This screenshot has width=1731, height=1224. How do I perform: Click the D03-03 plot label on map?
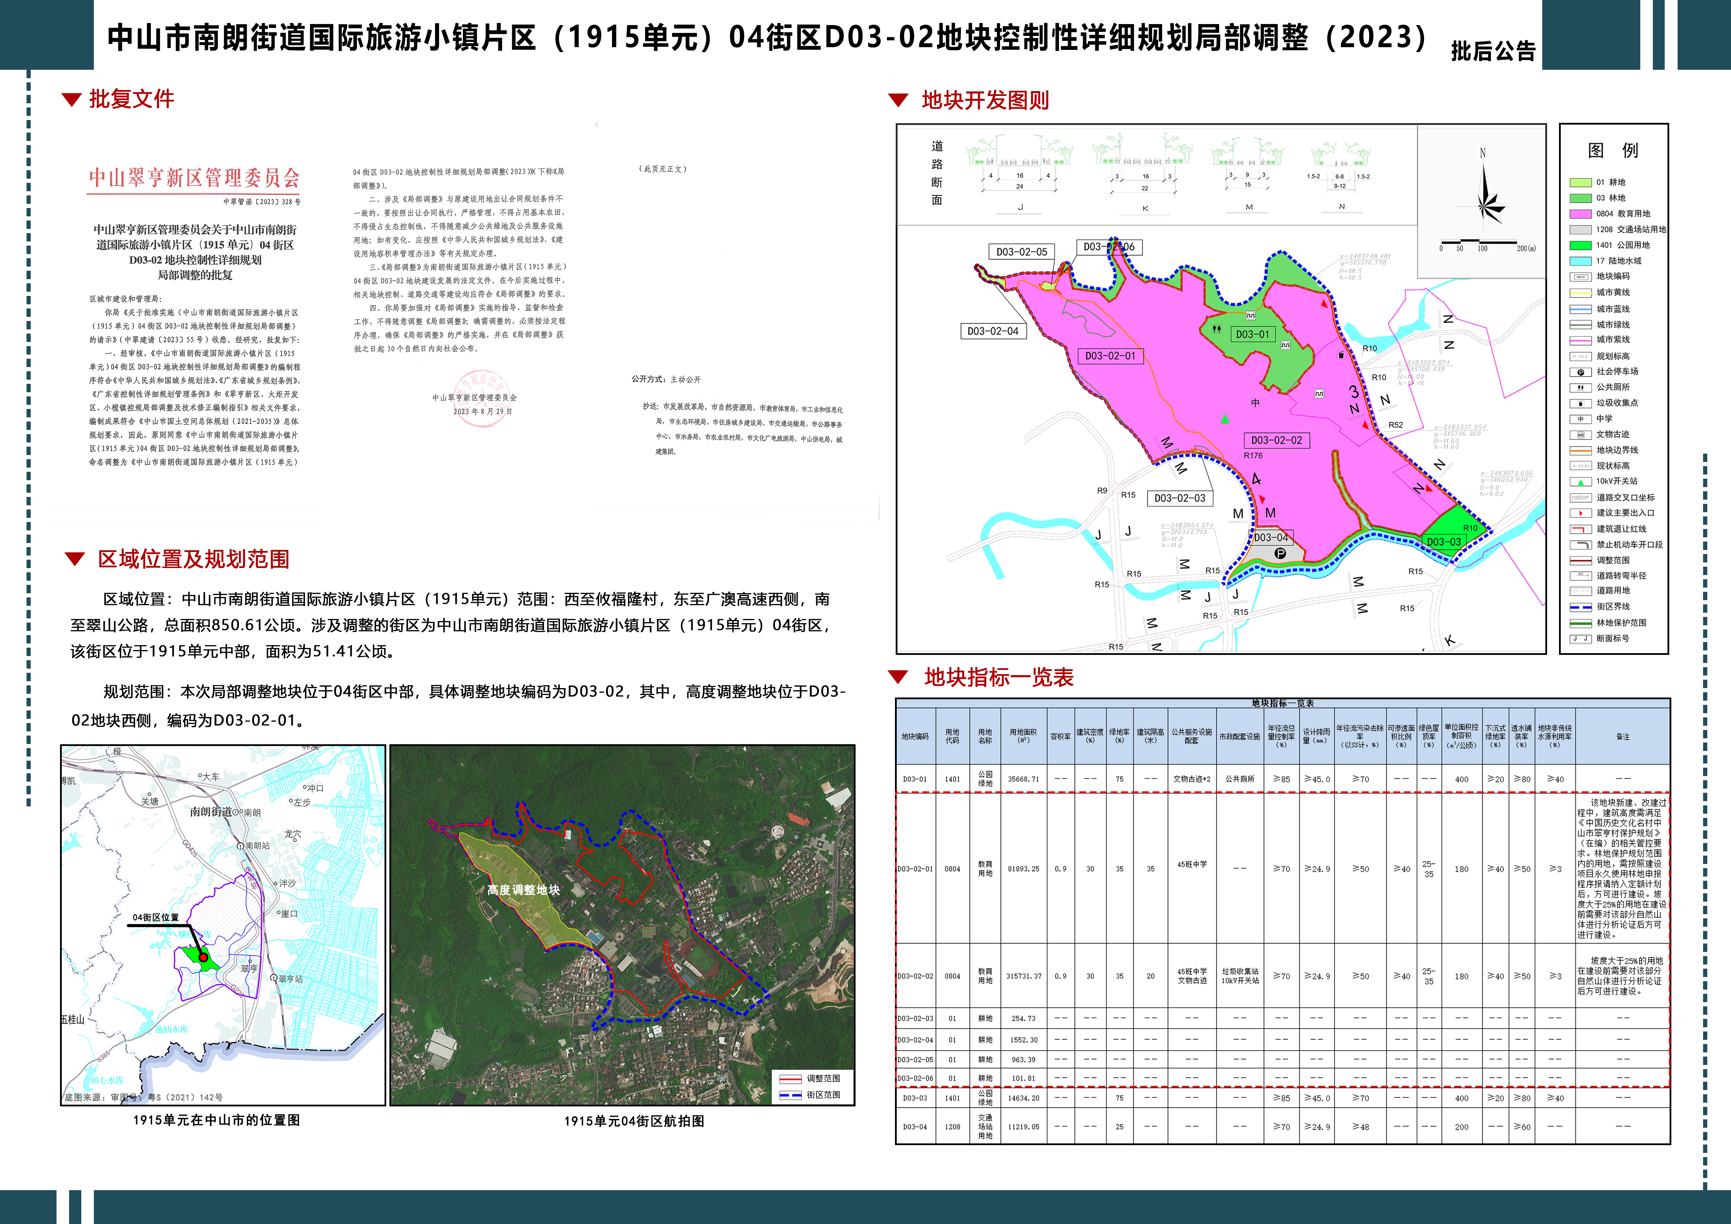pyautogui.click(x=1444, y=541)
